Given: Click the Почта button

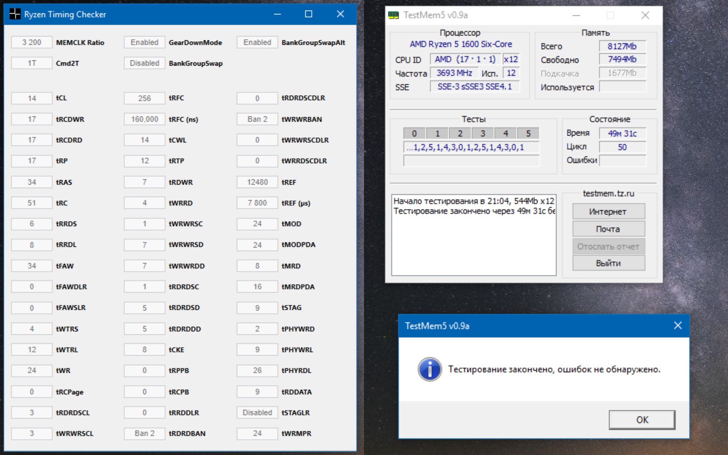Looking at the screenshot, I should [x=608, y=229].
